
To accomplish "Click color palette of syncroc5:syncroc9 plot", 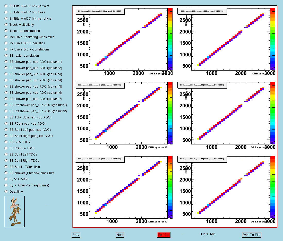I will 273,39.
